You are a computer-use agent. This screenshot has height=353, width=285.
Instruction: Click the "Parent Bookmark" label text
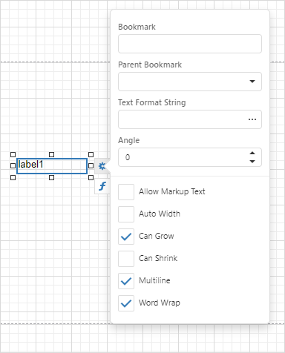pos(150,65)
